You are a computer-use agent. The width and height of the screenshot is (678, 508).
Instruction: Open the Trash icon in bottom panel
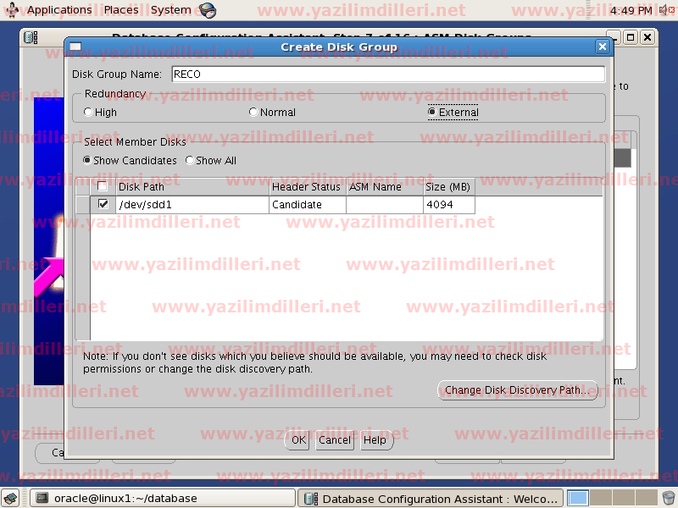tap(669, 499)
